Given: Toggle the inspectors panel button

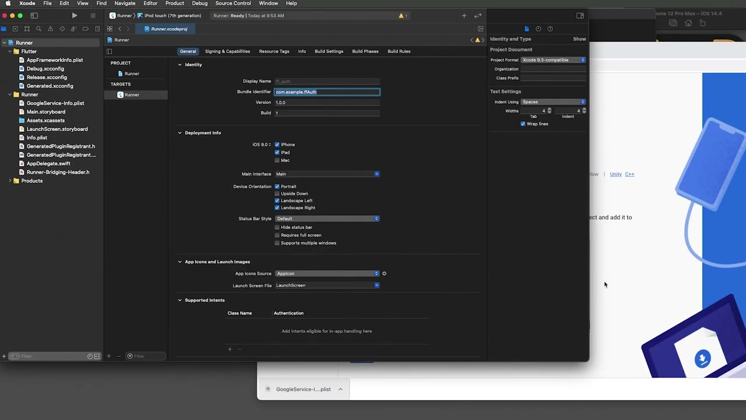Looking at the screenshot, I should (x=580, y=16).
